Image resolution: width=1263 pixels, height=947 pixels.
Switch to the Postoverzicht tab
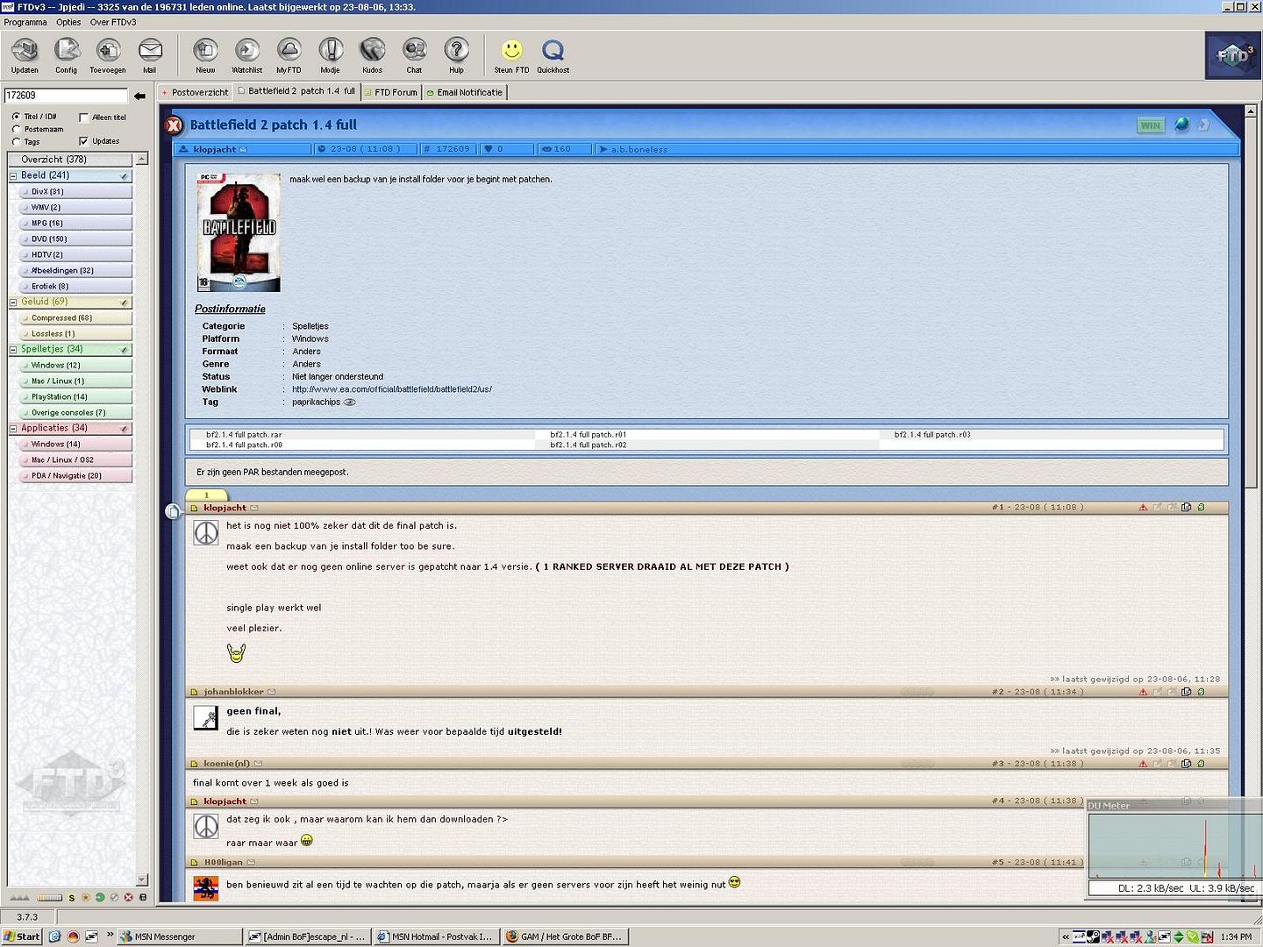[x=195, y=92]
